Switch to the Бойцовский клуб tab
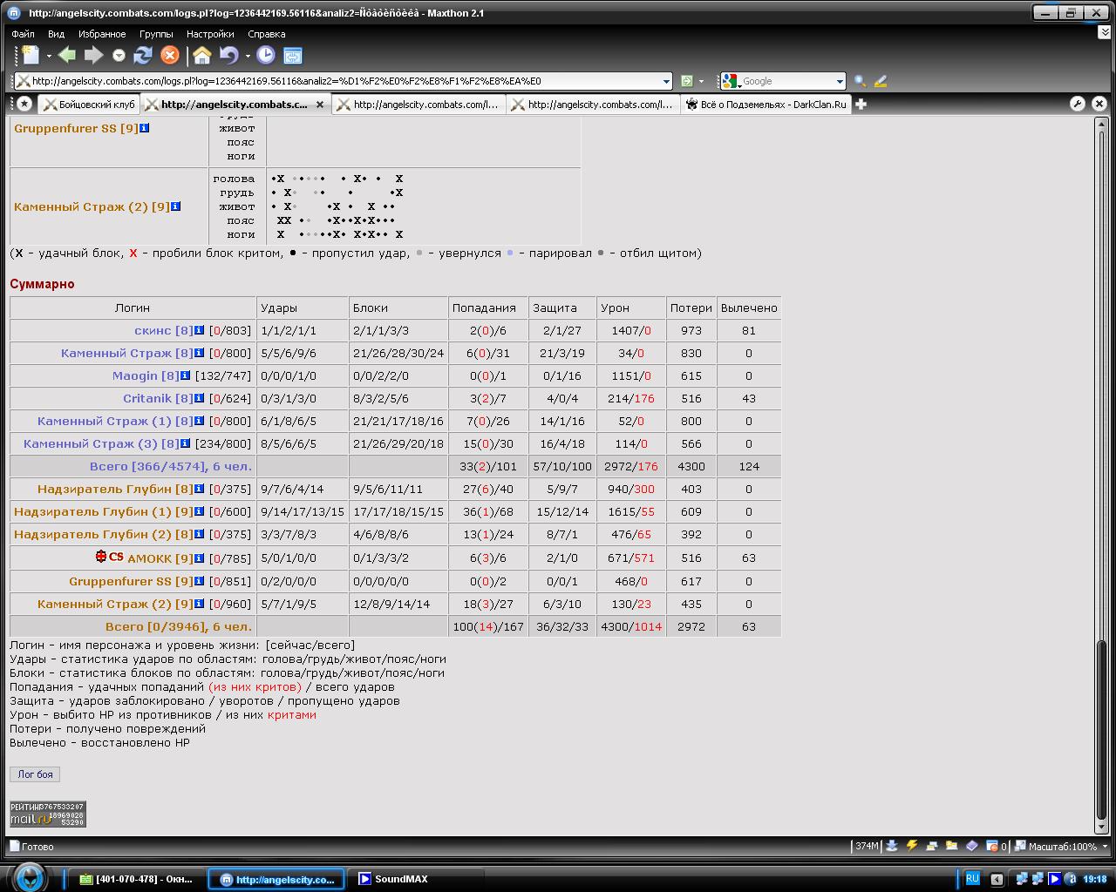Screen dimensions: 1116x892 (88, 105)
